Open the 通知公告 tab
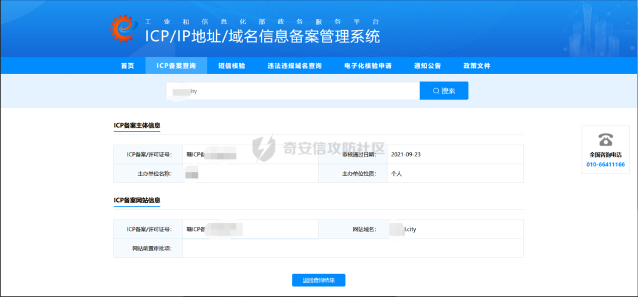638x297 pixels. (427, 66)
